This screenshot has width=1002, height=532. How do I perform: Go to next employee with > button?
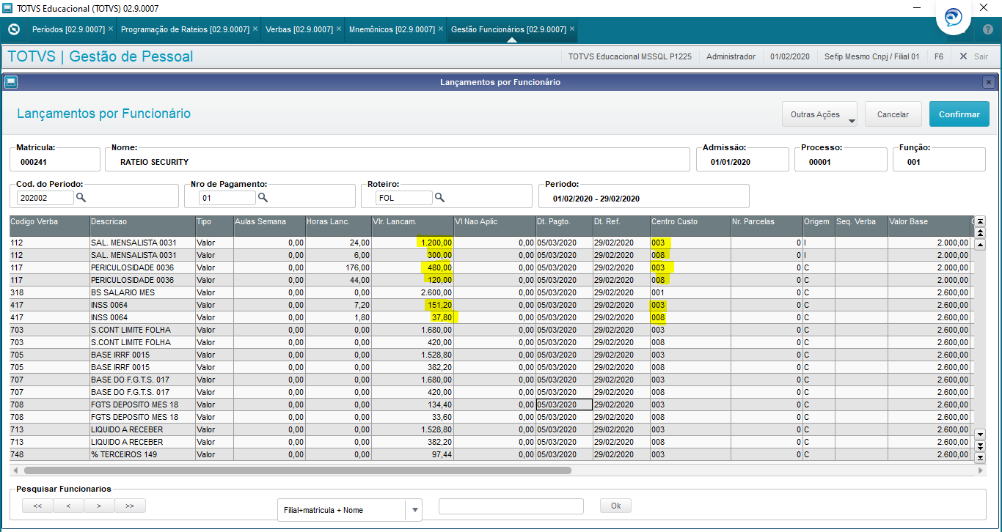(x=99, y=506)
